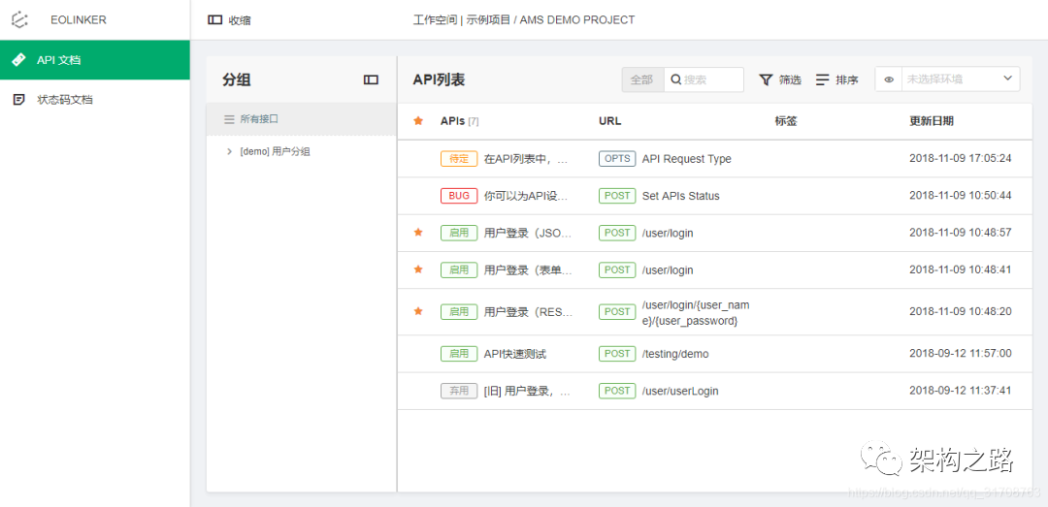Click the OPTS method badge
The width and height of the screenshot is (1048, 507).
[x=617, y=158]
